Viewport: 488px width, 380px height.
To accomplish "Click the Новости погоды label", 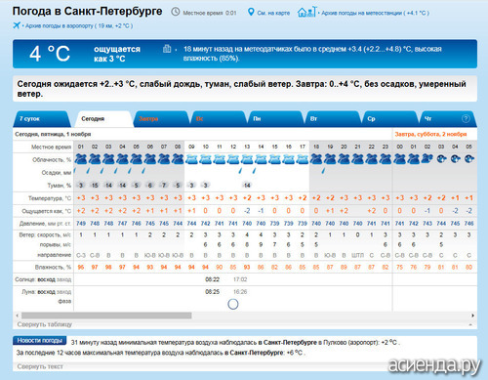I will (40, 340).
